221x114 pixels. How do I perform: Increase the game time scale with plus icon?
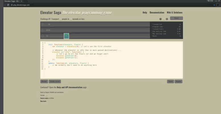pyautogui.click(x=167, y=19)
